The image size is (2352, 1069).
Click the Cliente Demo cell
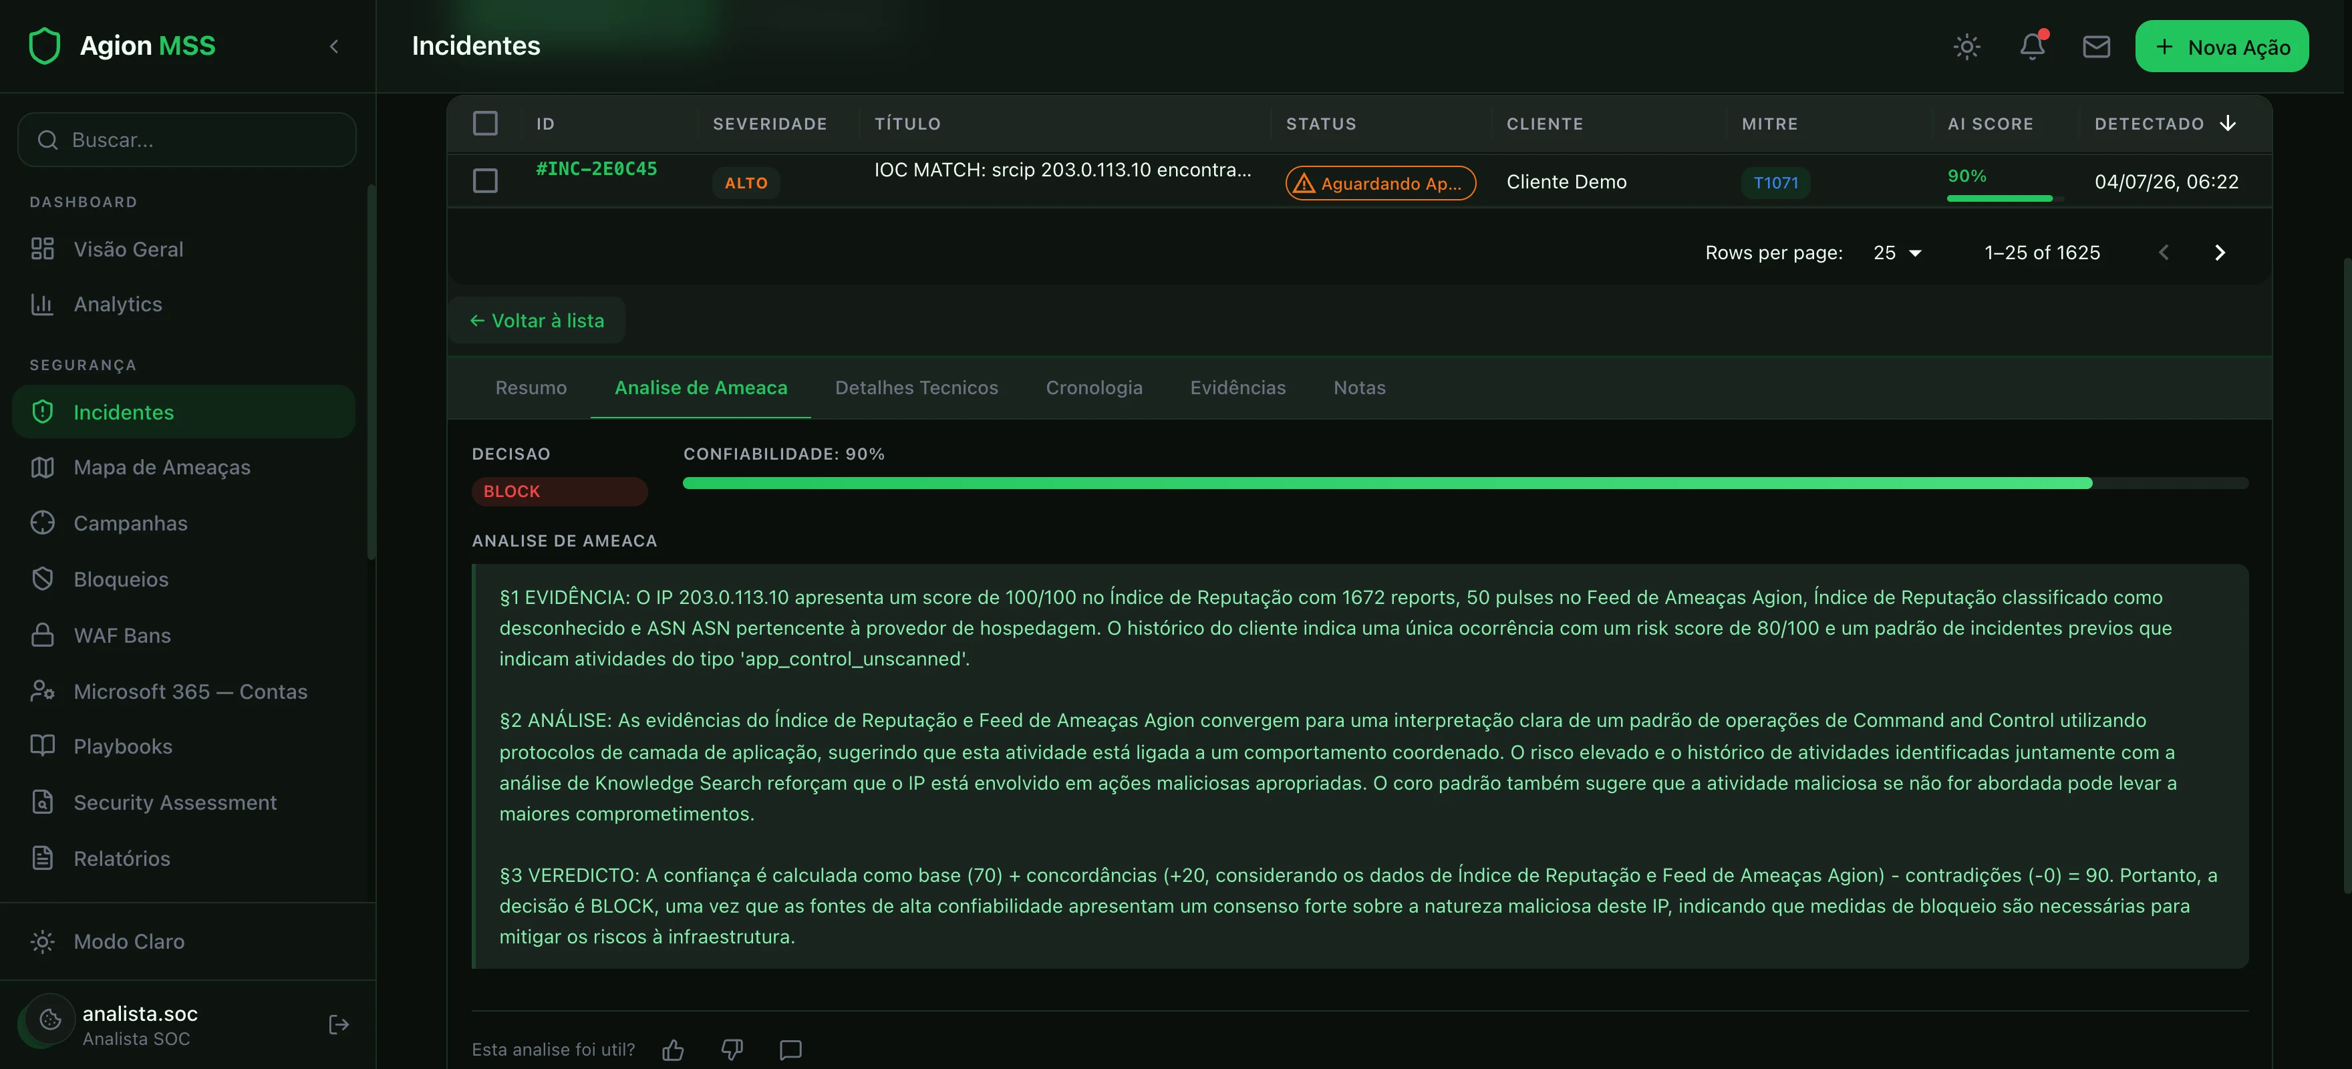pos(1567,182)
